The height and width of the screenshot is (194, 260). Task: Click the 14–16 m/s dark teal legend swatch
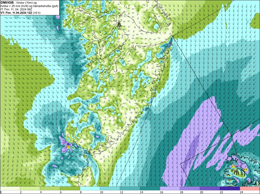click(x=150, y=189)
